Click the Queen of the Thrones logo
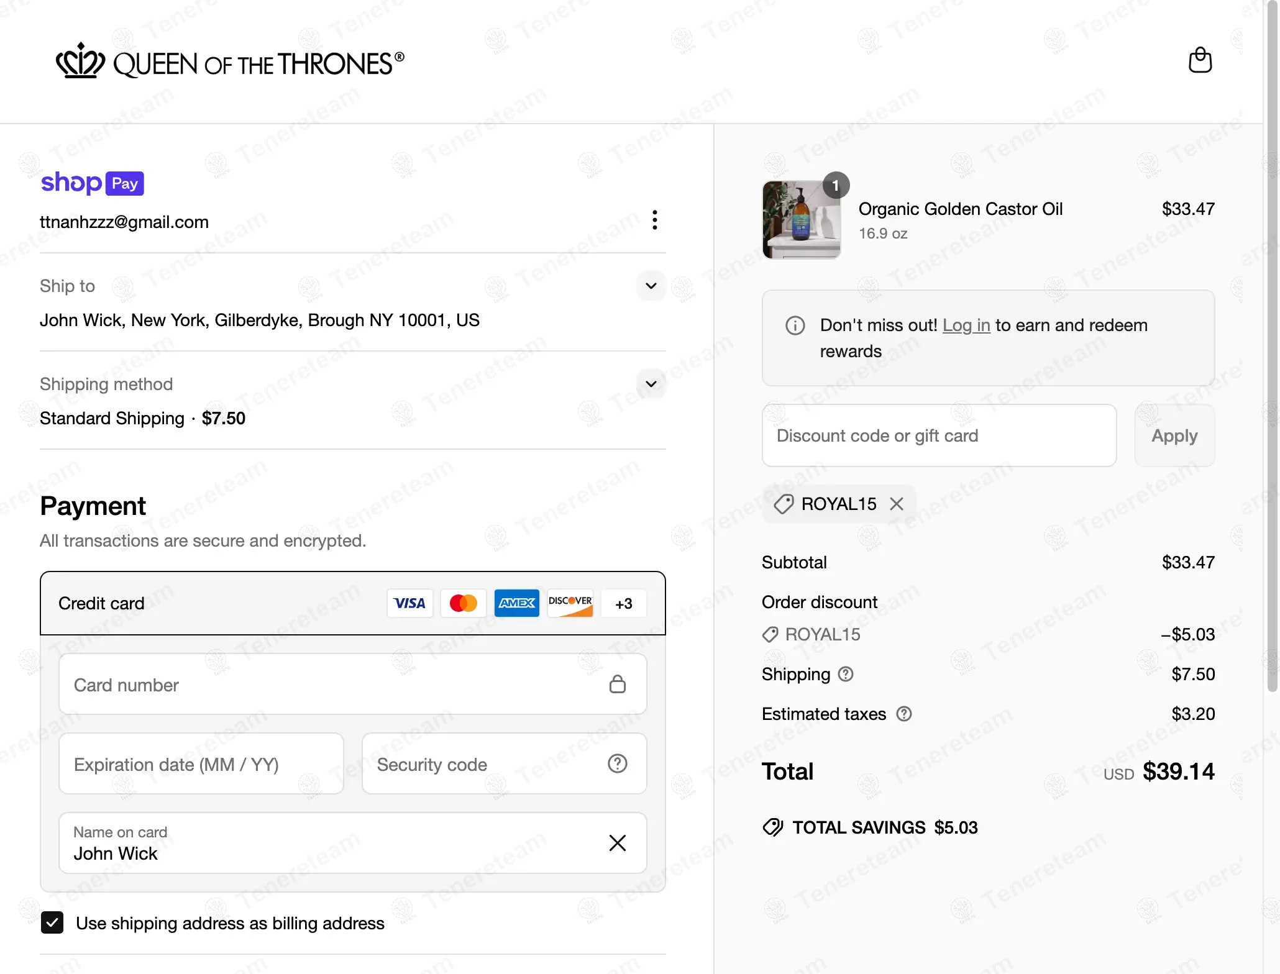This screenshot has width=1280, height=974. tap(230, 62)
